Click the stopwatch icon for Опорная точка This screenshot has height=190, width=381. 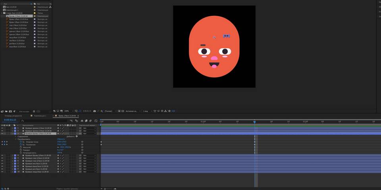(x=21, y=142)
